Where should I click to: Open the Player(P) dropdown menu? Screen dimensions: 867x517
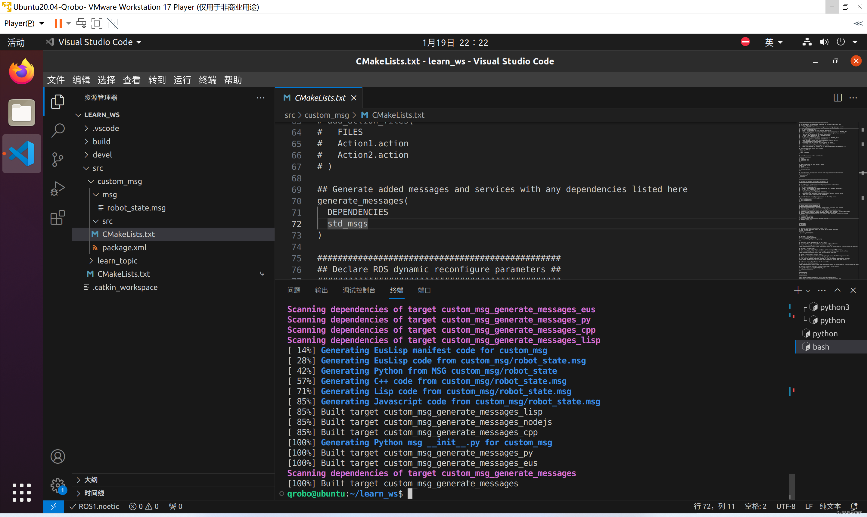click(x=24, y=23)
